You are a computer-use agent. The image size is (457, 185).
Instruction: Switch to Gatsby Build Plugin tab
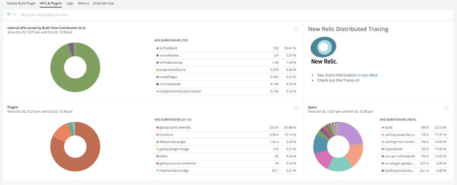(x=21, y=3)
